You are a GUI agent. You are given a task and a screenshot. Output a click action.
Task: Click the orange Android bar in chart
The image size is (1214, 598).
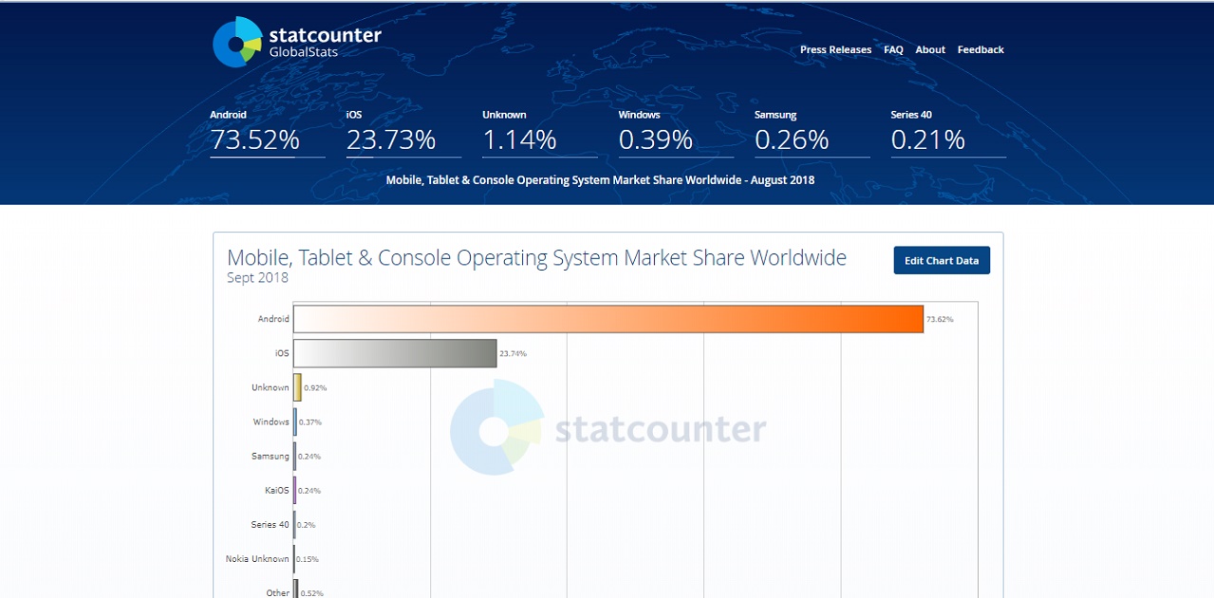point(608,319)
